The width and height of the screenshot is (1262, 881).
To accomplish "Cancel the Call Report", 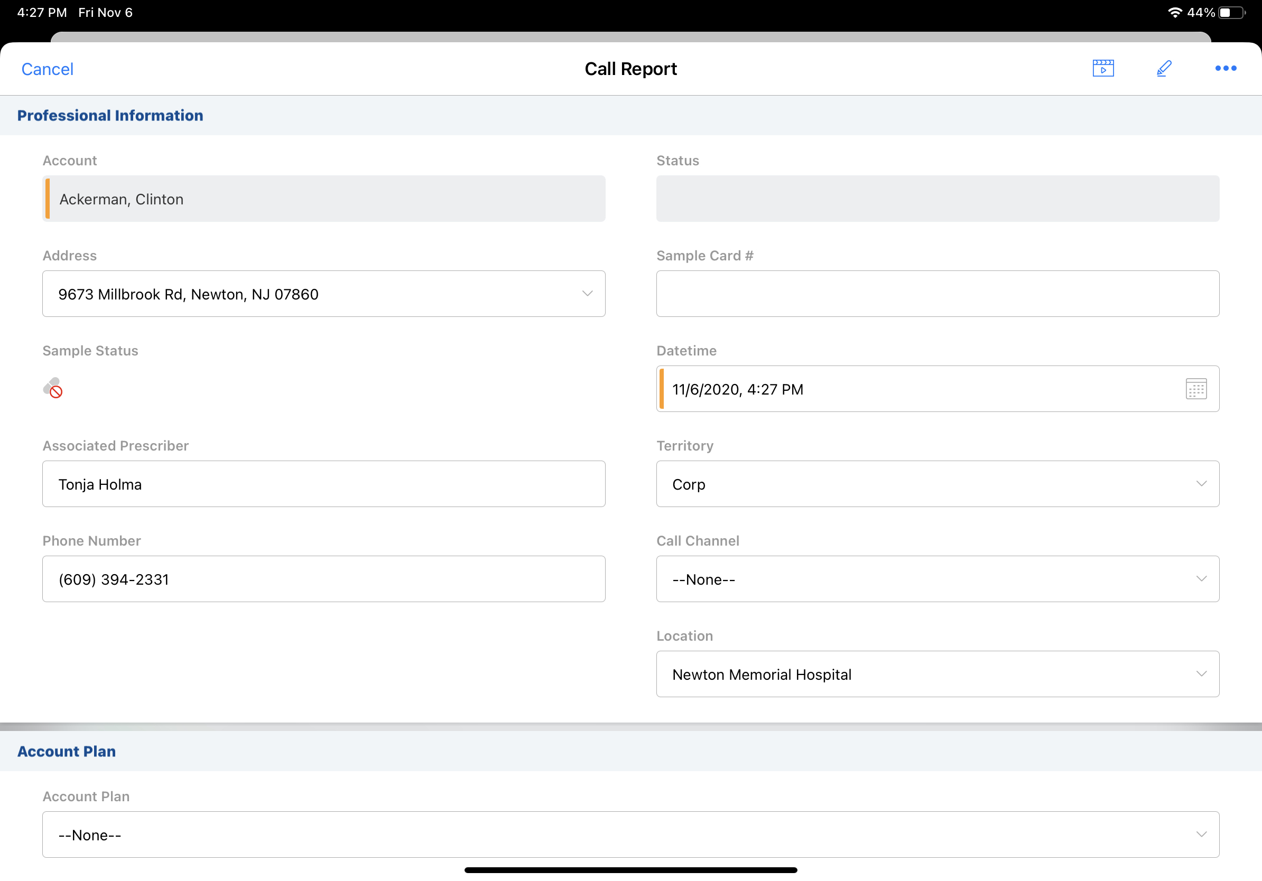I will pos(47,69).
